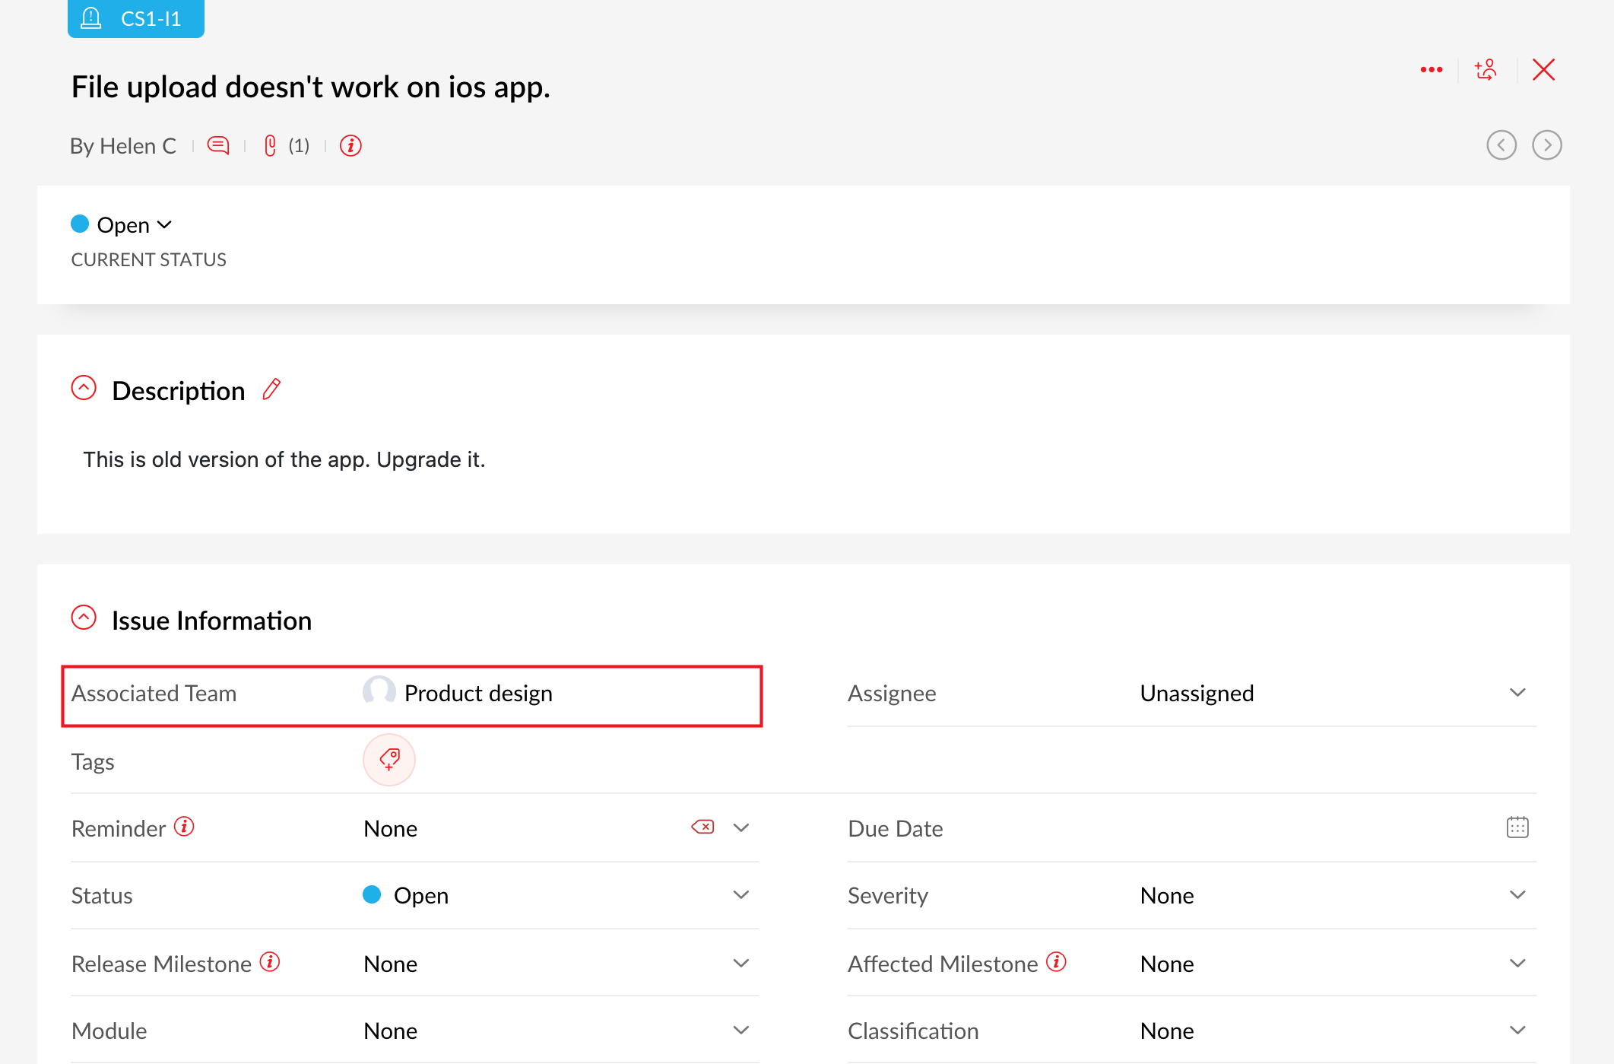Open the current status Open dropdown
The width and height of the screenshot is (1614, 1064).
pos(123,225)
